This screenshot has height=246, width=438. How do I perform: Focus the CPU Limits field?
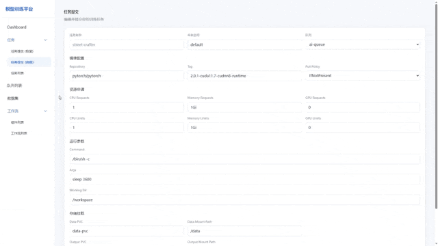[x=127, y=128]
